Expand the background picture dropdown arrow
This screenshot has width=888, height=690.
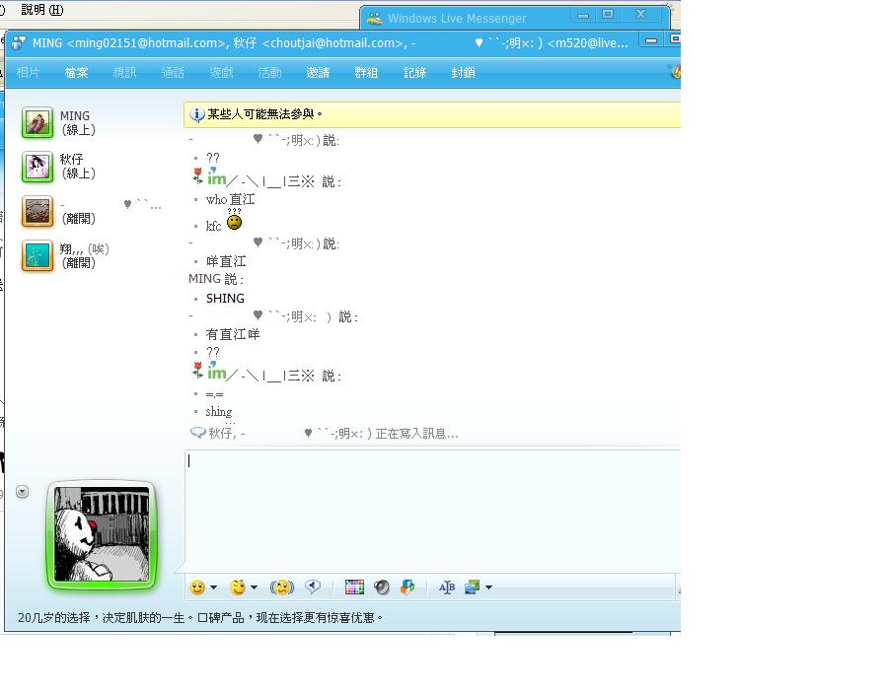[488, 587]
